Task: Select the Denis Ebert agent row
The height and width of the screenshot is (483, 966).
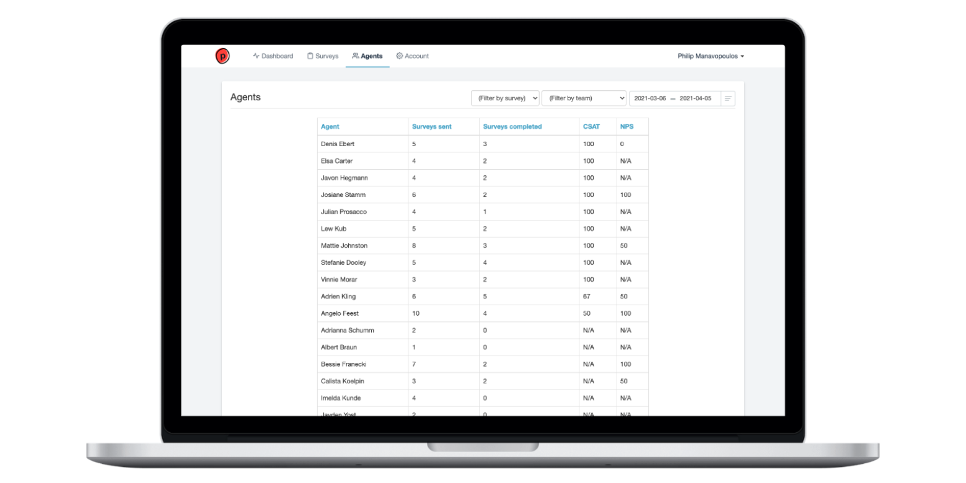Action: pyautogui.click(x=338, y=144)
